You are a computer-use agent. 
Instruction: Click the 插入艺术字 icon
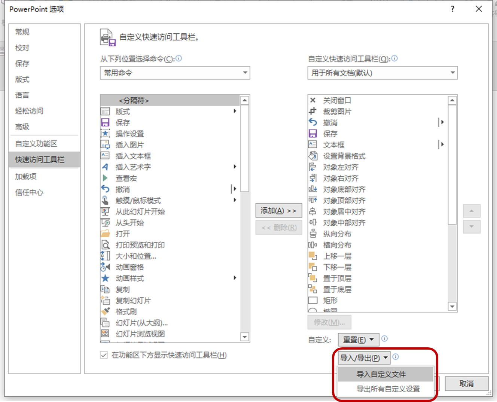point(105,167)
